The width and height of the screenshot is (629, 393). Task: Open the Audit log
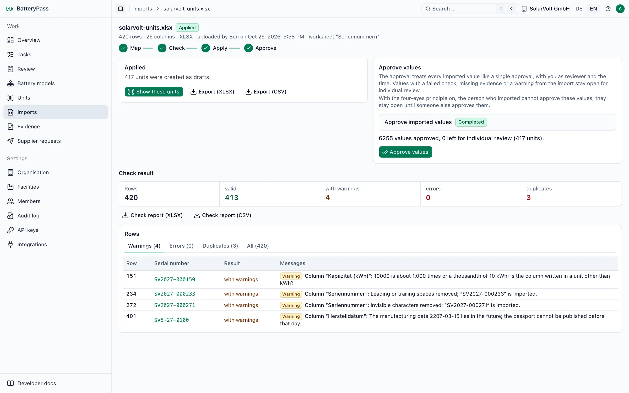click(56, 216)
